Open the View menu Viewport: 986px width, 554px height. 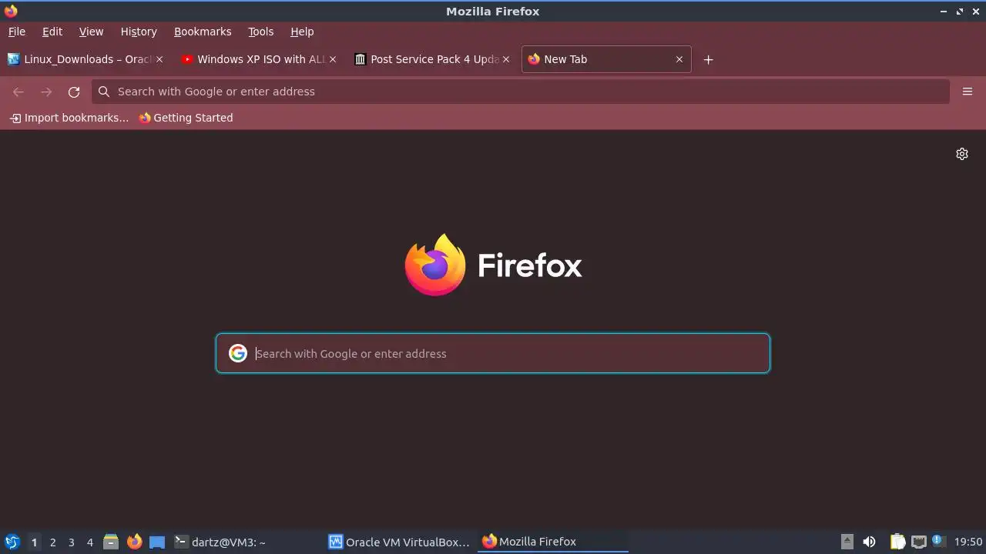(91, 32)
